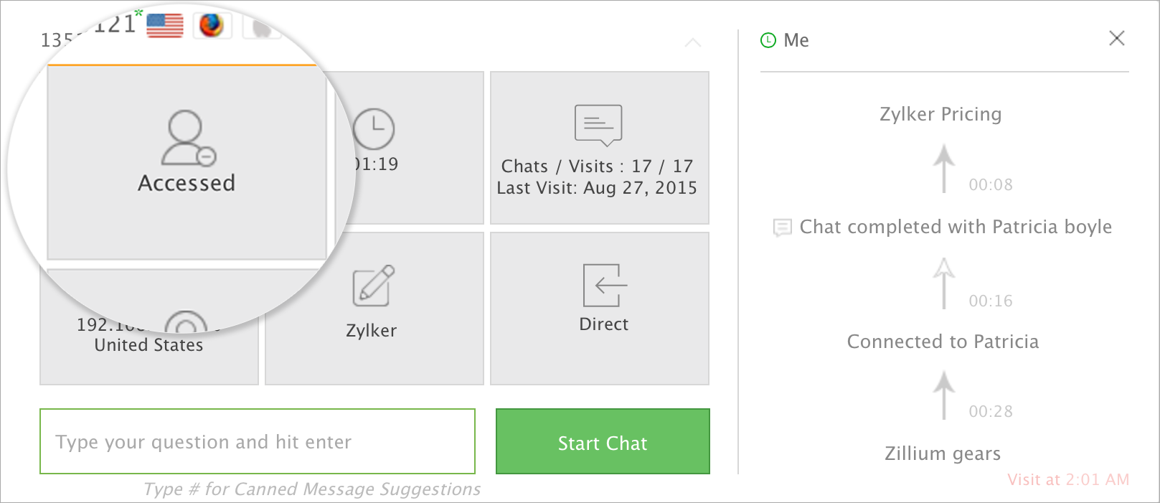Focus the Type your question input field
The image size is (1160, 503).
point(258,441)
